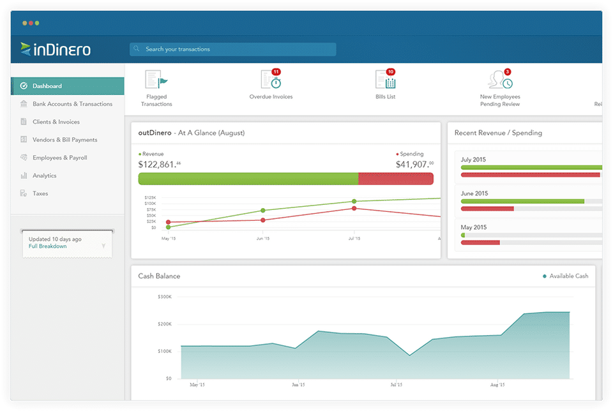Click the Vendors & Bill Payments icon

tap(24, 140)
